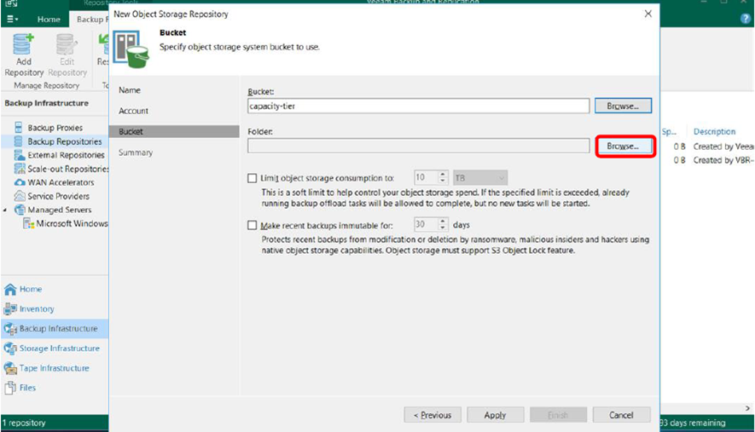Click the disabled Finish button
Screen dimensions: 755x432
click(558, 415)
